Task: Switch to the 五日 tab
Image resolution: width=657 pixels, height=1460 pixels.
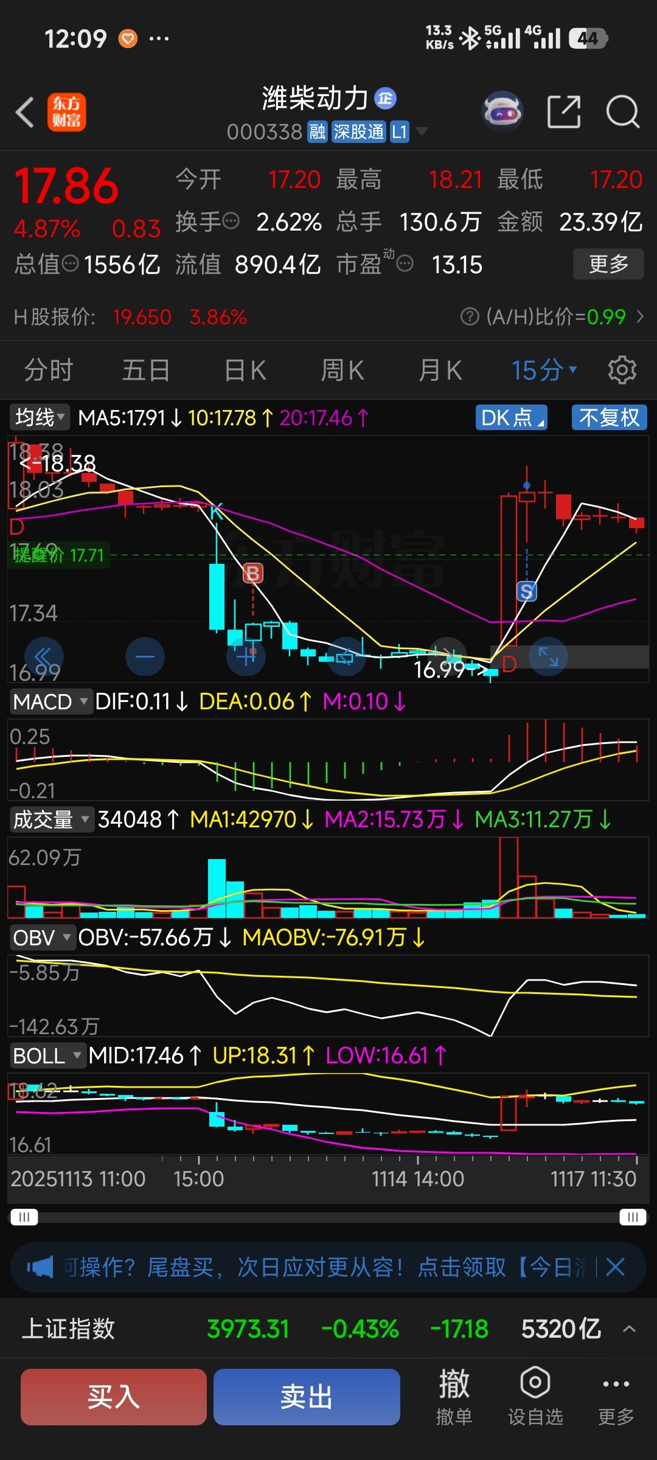Action: [x=146, y=370]
